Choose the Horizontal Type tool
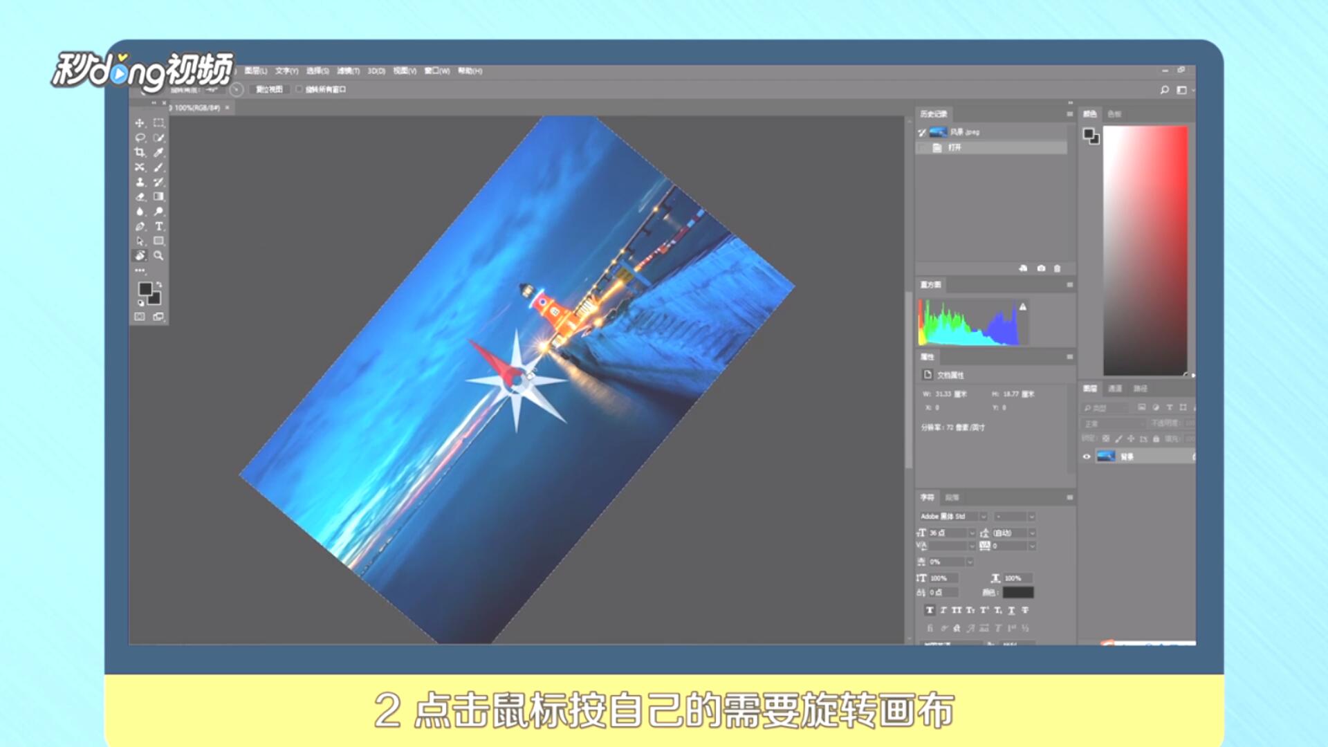1328x747 pixels. [x=159, y=226]
